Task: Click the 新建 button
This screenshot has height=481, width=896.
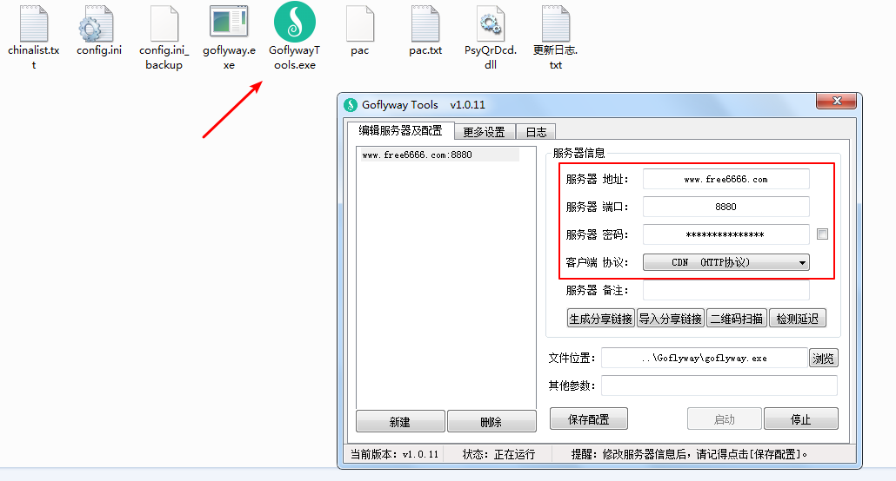Action: pyautogui.click(x=400, y=422)
